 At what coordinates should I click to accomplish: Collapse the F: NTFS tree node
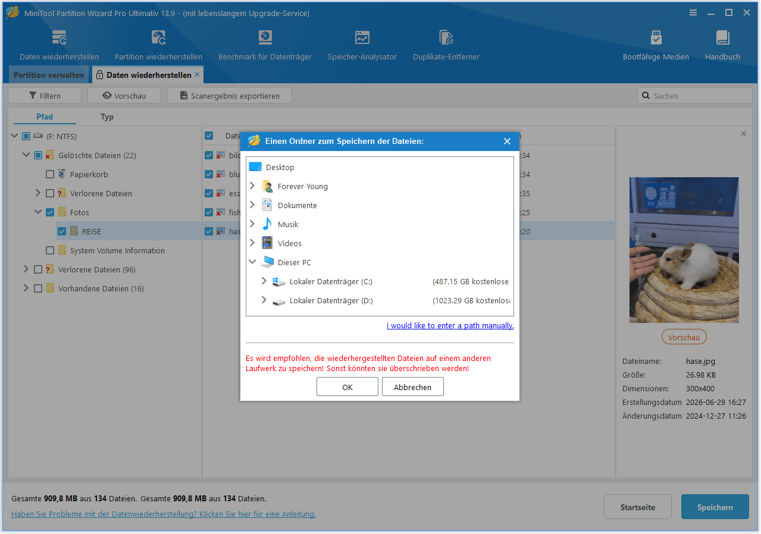[x=14, y=136]
